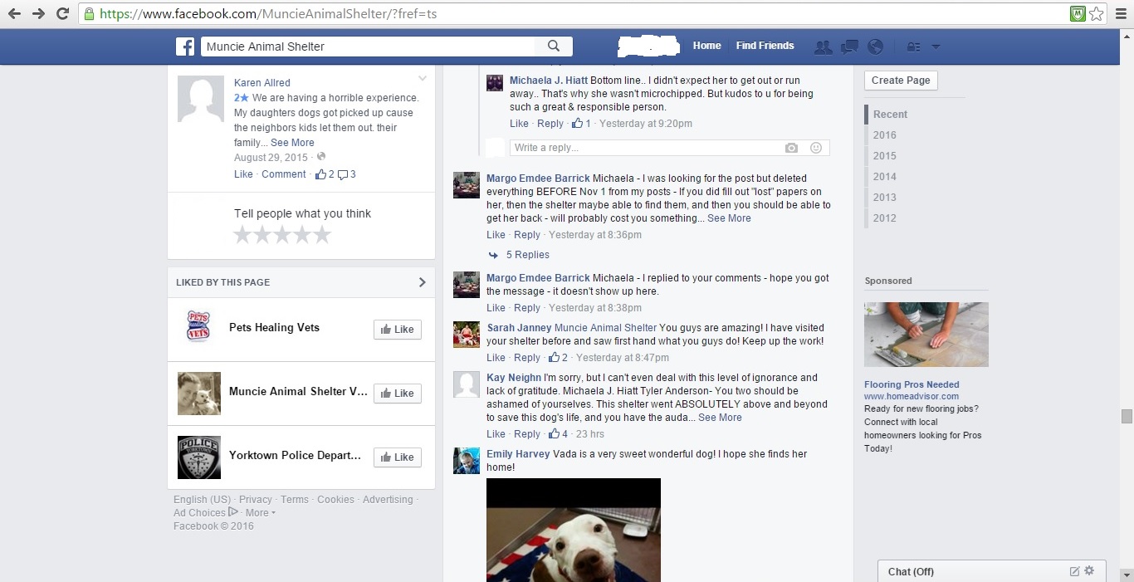
Task: Like the Pets Healing Vets page
Action: click(x=398, y=330)
